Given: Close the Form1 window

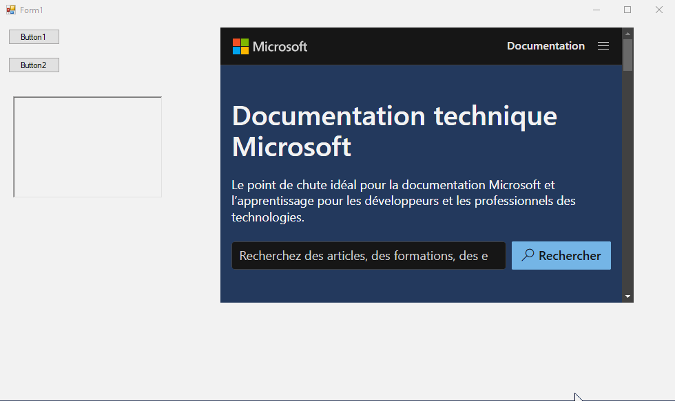Looking at the screenshot, I should point(659,10).
